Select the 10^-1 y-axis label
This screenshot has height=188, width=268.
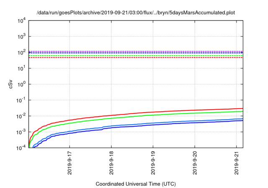[x=21, y=100]
